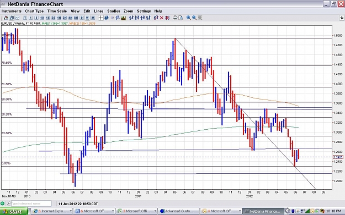Screen dimensions: 345x215
Task: Click the small arrow icon before the studies icon
Action: click(x=112, y=18)
